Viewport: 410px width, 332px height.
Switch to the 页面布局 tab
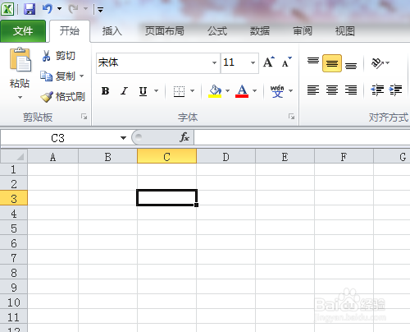(x=165, y=31)
